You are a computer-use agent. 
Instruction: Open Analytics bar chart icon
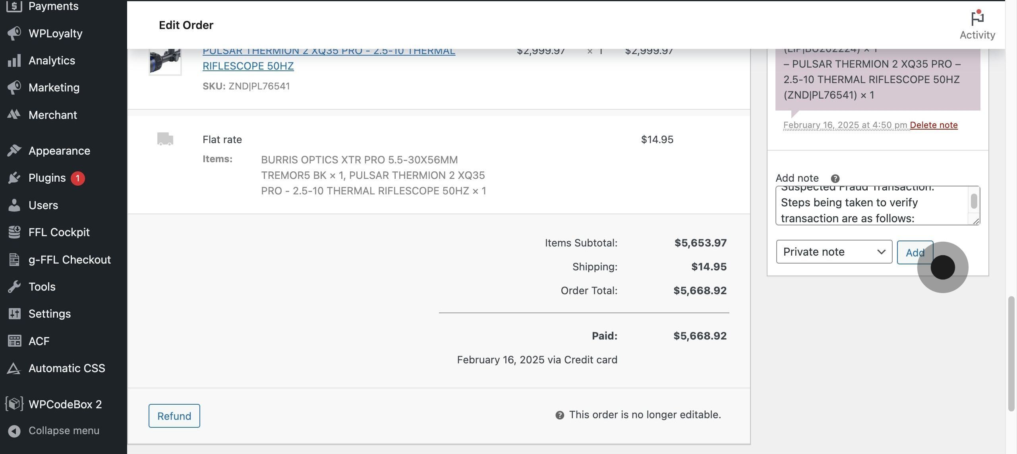pyautogui.click(x=14, y=61)
